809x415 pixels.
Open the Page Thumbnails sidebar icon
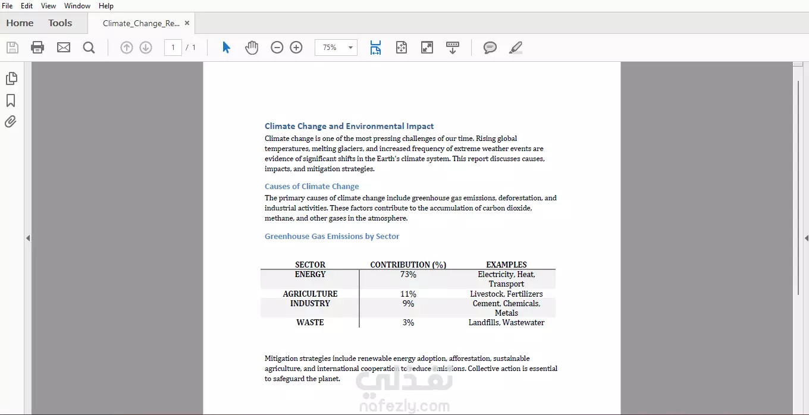click(x=11, y=78)
